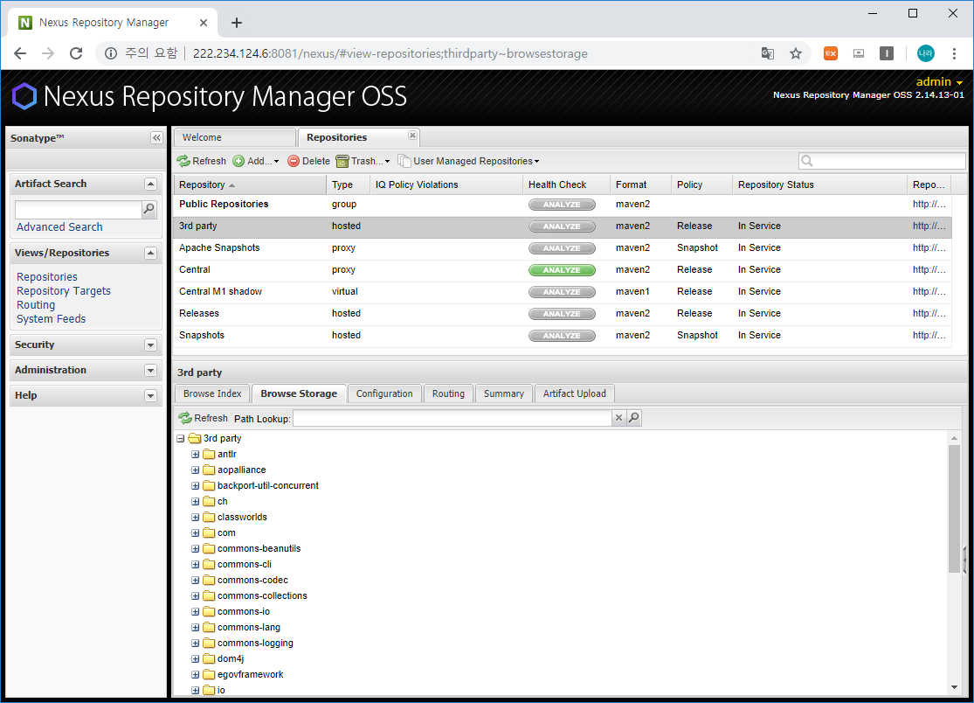Collapse the Artifact Search panel
Screen dimensions: 974x703
coord(150,184)
